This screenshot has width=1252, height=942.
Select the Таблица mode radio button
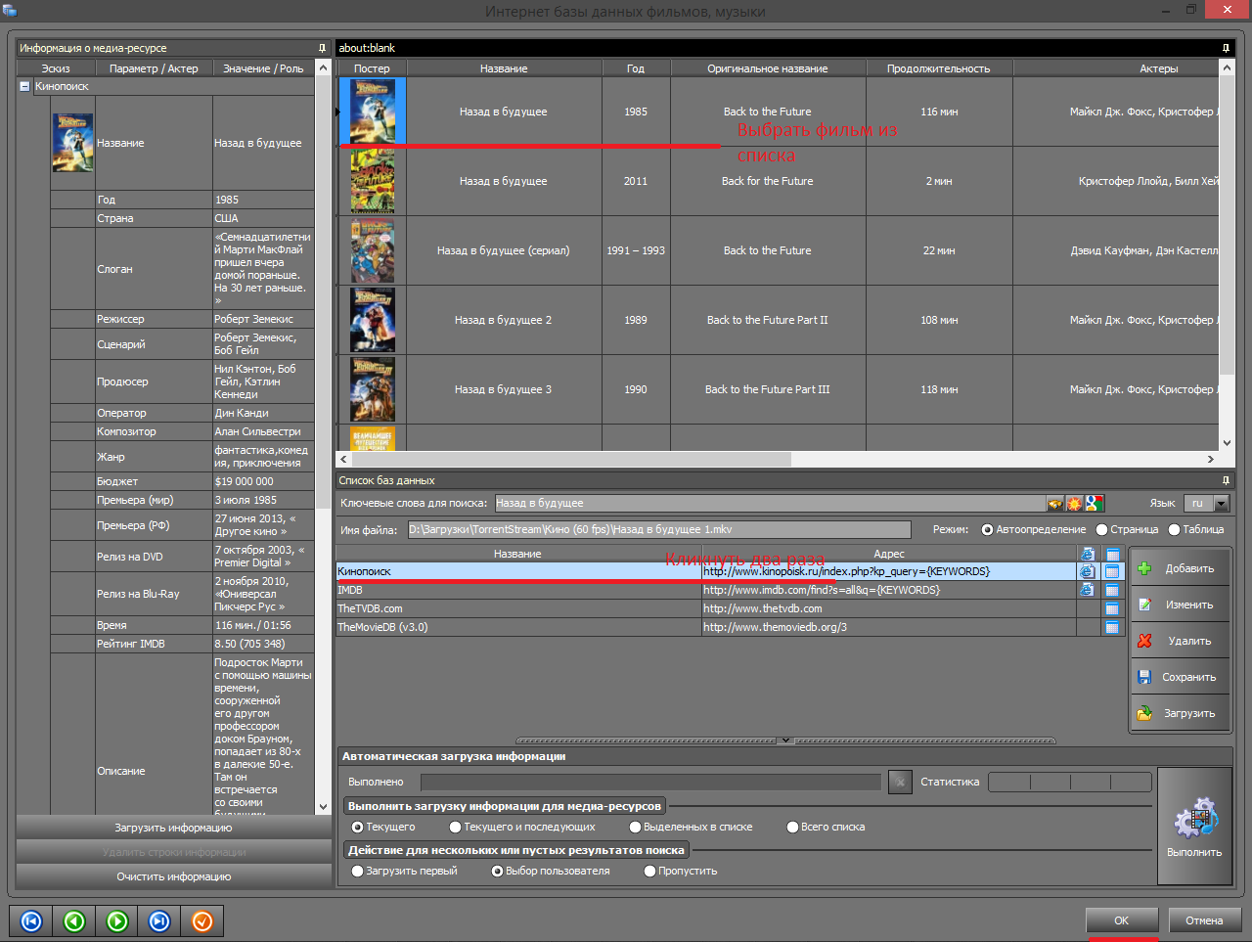pos(1174,530)
